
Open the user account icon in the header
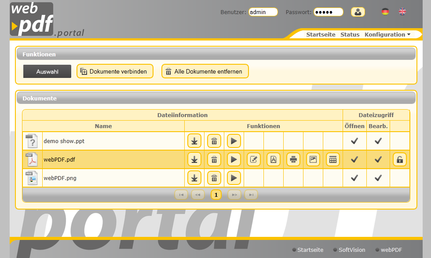click(358, 12)
